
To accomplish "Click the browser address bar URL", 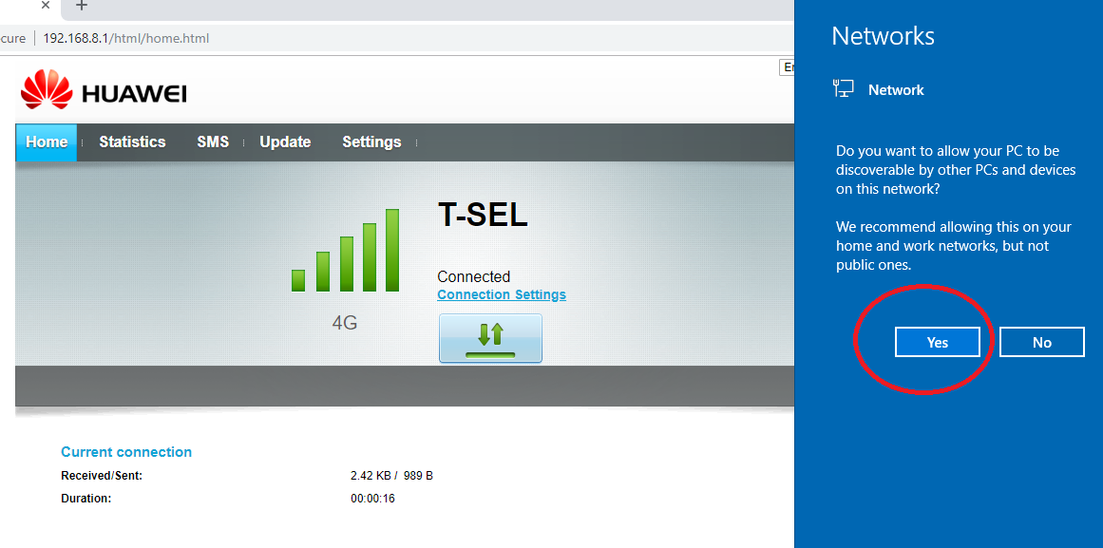I will tap(126, 39).
